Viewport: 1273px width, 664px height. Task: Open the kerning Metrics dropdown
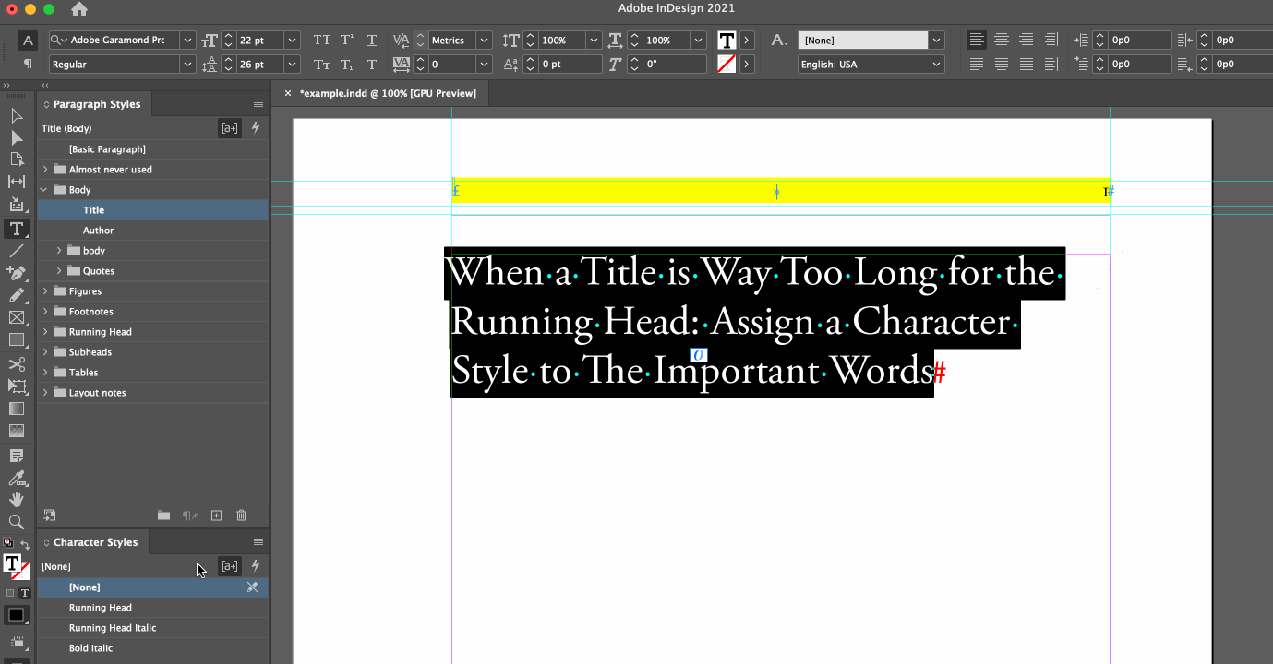pyautogui.click(x=484, y=40)
